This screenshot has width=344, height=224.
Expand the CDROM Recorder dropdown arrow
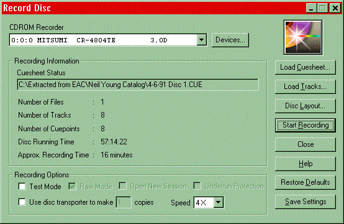point(201,40)
